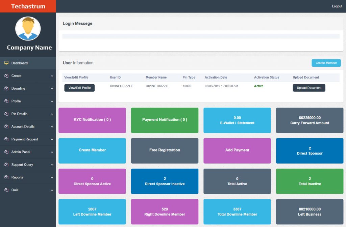346x227 pixels.
Task: Click the icon next to Quiz
Action: pyautogui.click(x=6, y=190)
